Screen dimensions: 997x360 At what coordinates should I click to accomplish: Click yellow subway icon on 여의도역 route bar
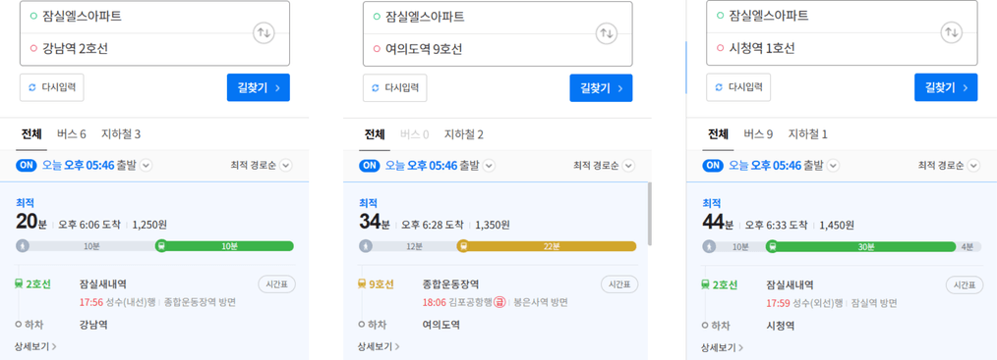pyautogui.click(x=463, y=246)
